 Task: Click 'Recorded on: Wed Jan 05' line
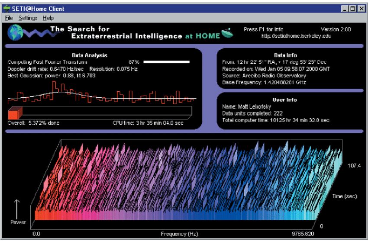(276, 69)
